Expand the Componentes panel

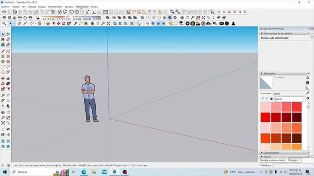point(262,153)
